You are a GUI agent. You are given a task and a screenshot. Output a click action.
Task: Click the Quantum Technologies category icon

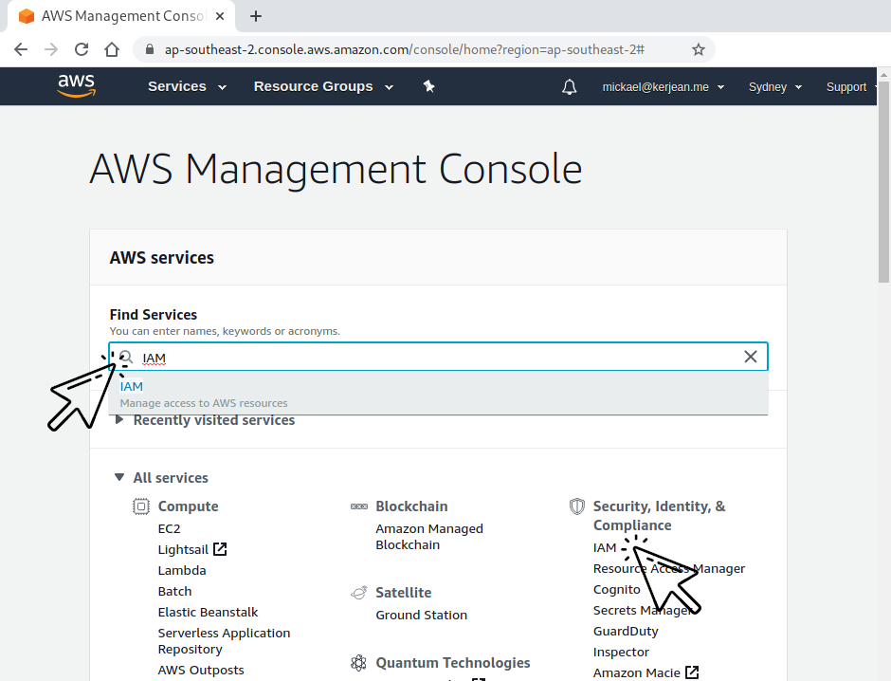358,663
